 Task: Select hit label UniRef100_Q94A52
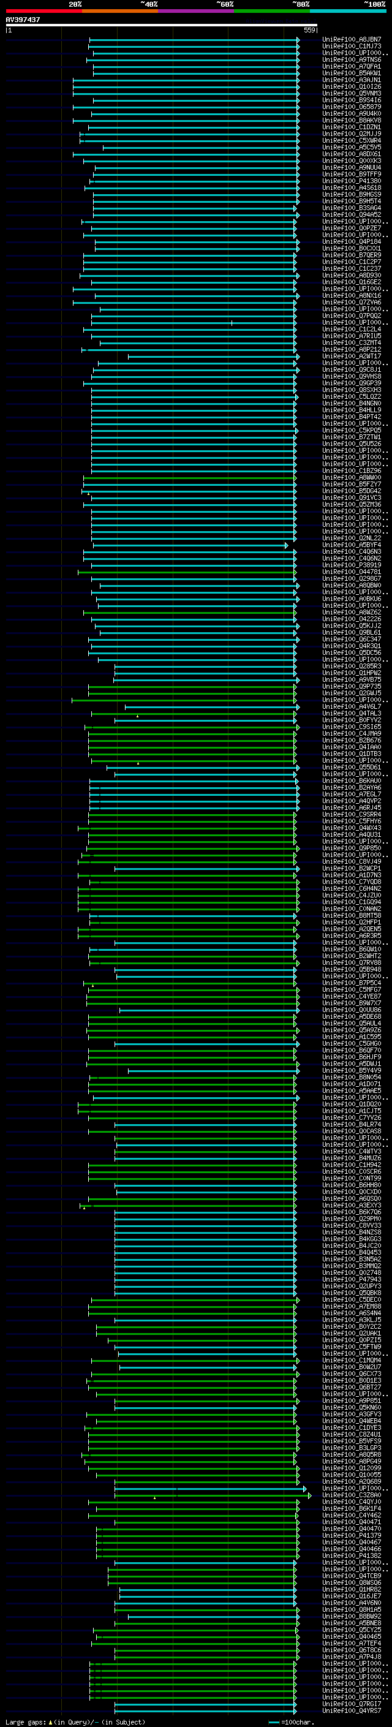352,214
